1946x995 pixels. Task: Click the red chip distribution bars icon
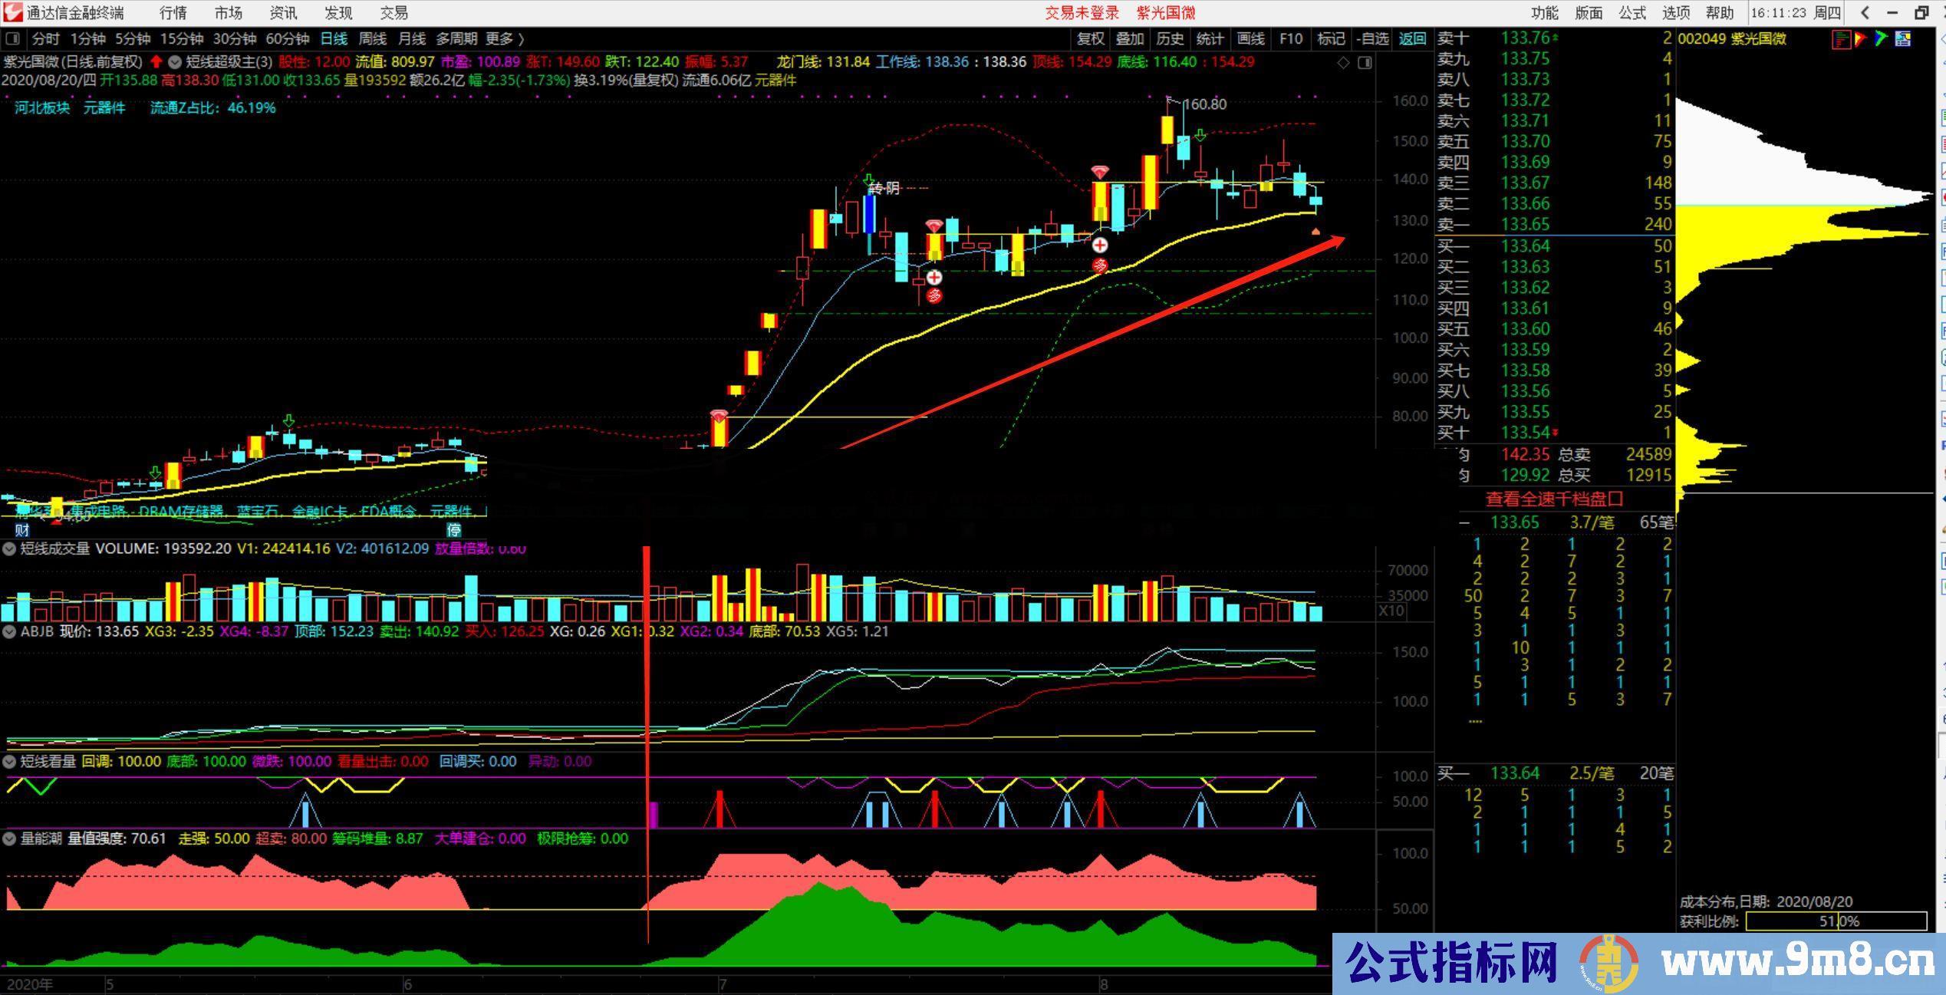(1841, 39)
